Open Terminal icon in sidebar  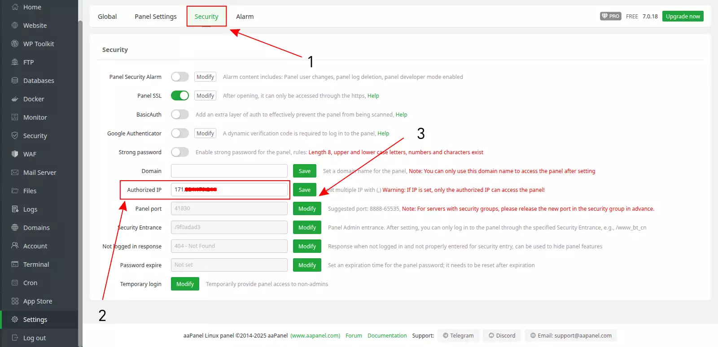click(15, 265)
